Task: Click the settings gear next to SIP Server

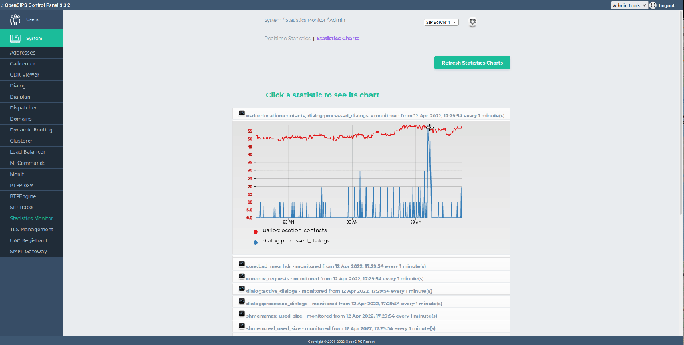Action: 472,22
